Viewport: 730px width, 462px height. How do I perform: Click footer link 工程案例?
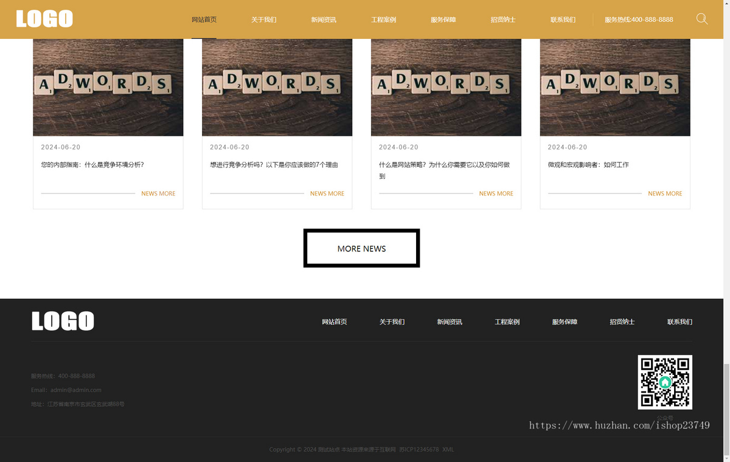[507, 321]
